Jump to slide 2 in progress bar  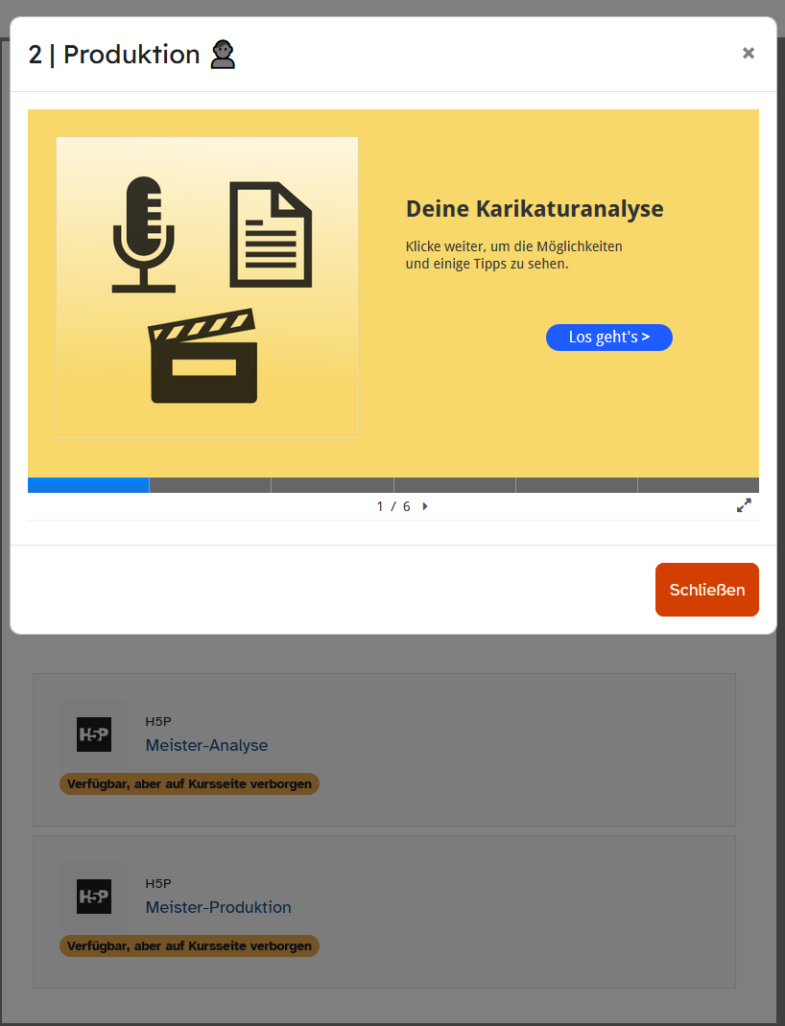(x=210, y=485)
